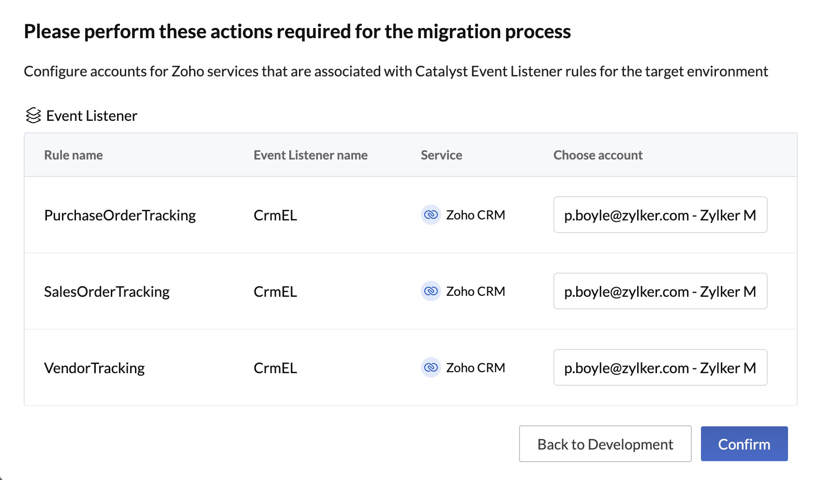Open account dropdown for SalesOrderTracking rule
Viewport: 819px width, 480px height.
tap(660, 291)
